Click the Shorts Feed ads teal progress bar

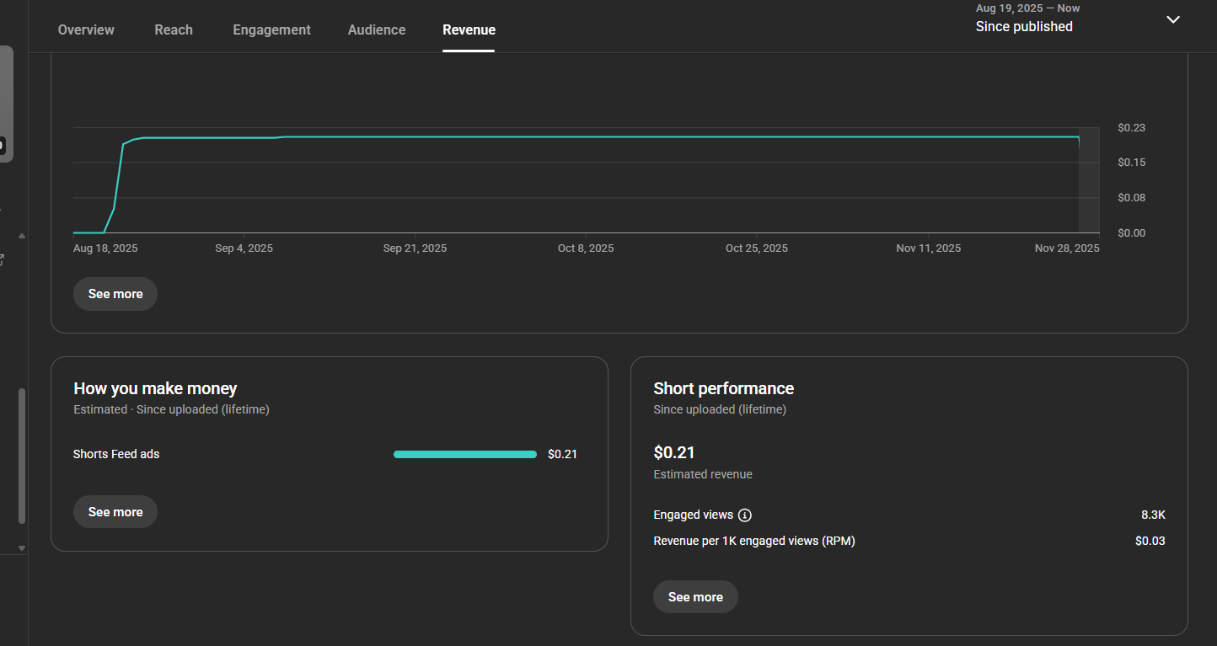[464, 454]
